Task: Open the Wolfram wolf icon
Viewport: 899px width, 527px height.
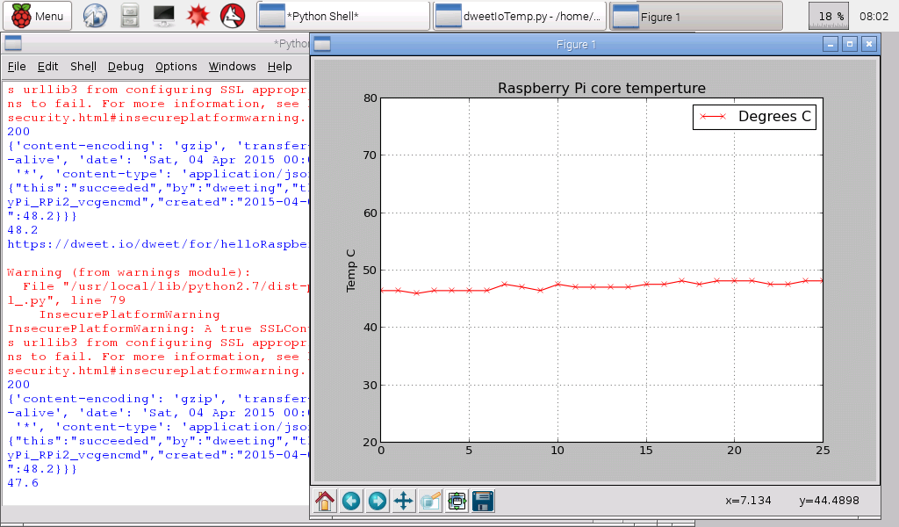Action: (x=233, y=16)
